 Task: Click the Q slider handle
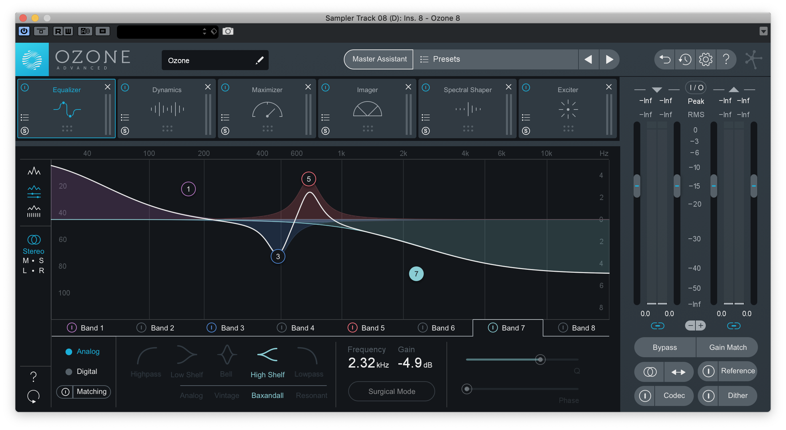tap(540, 360)
